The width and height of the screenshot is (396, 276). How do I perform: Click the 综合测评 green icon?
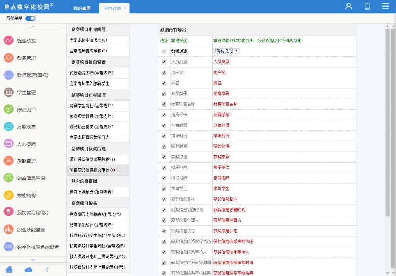9,109
